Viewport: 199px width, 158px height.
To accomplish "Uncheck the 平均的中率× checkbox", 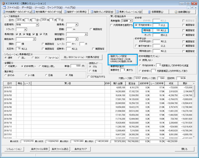I will (x=136, y=25).
